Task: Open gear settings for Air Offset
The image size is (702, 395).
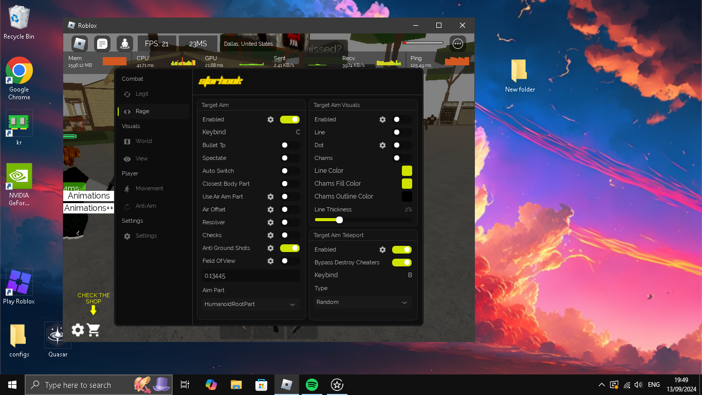Action: (270, 209)
